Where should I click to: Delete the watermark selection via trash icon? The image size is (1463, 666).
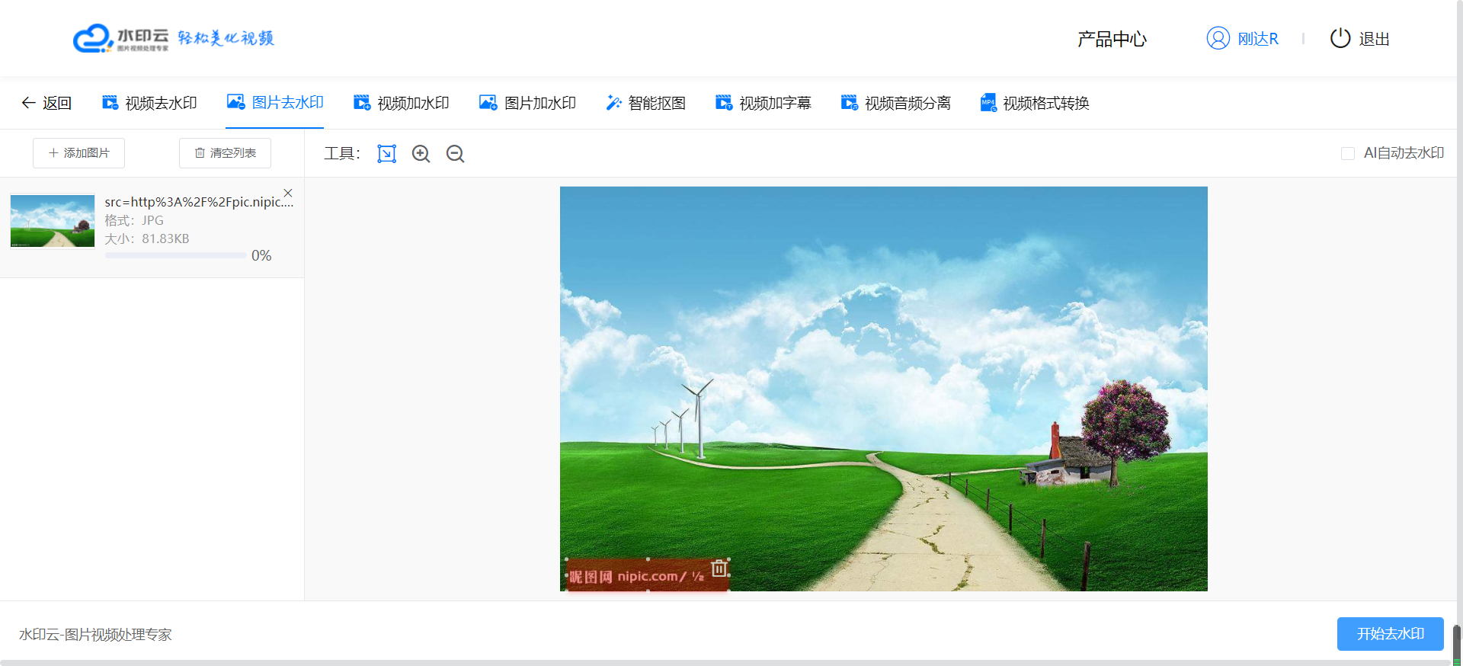click(x=719, y=568)
